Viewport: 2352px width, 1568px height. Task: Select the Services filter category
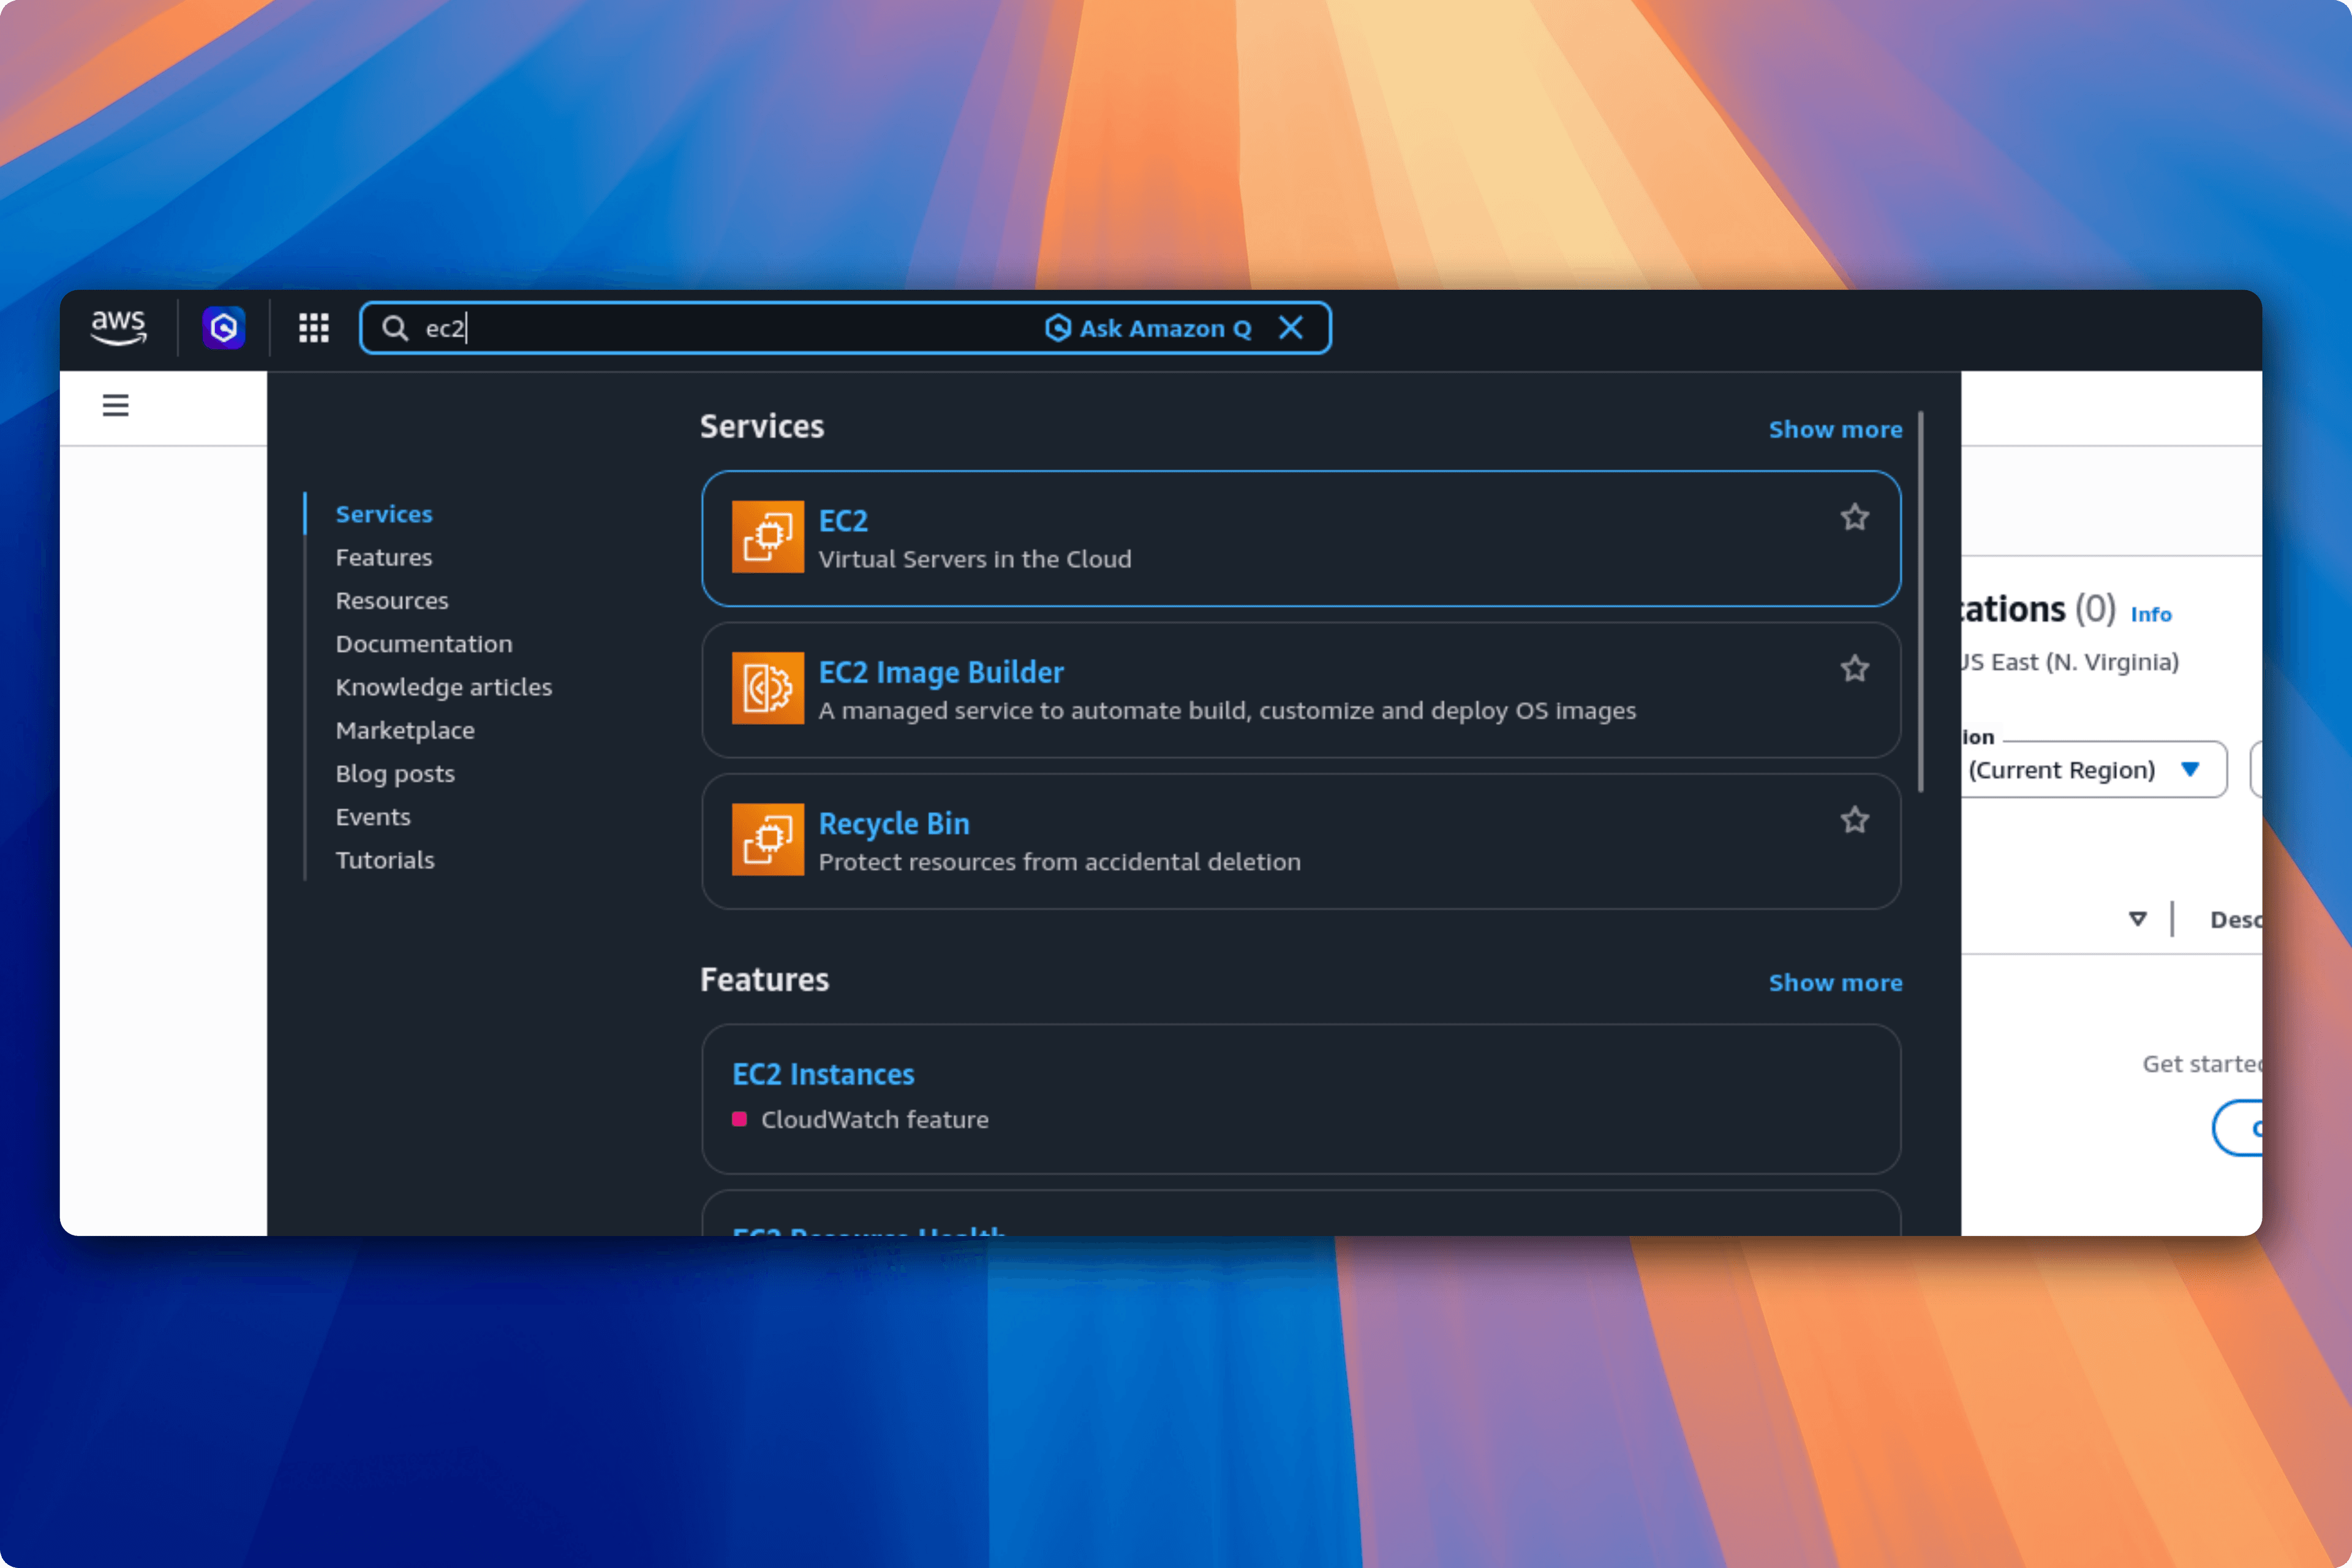point(384,514)
